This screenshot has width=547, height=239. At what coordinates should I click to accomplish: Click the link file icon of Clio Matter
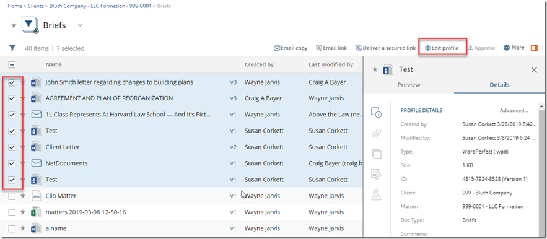[x=36, y=196]
